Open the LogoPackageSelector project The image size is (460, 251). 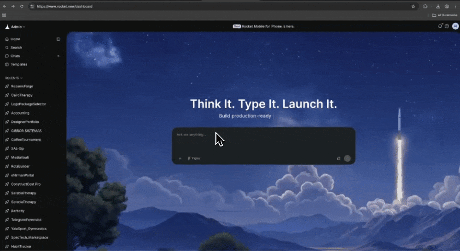click(x=28, y=104)
